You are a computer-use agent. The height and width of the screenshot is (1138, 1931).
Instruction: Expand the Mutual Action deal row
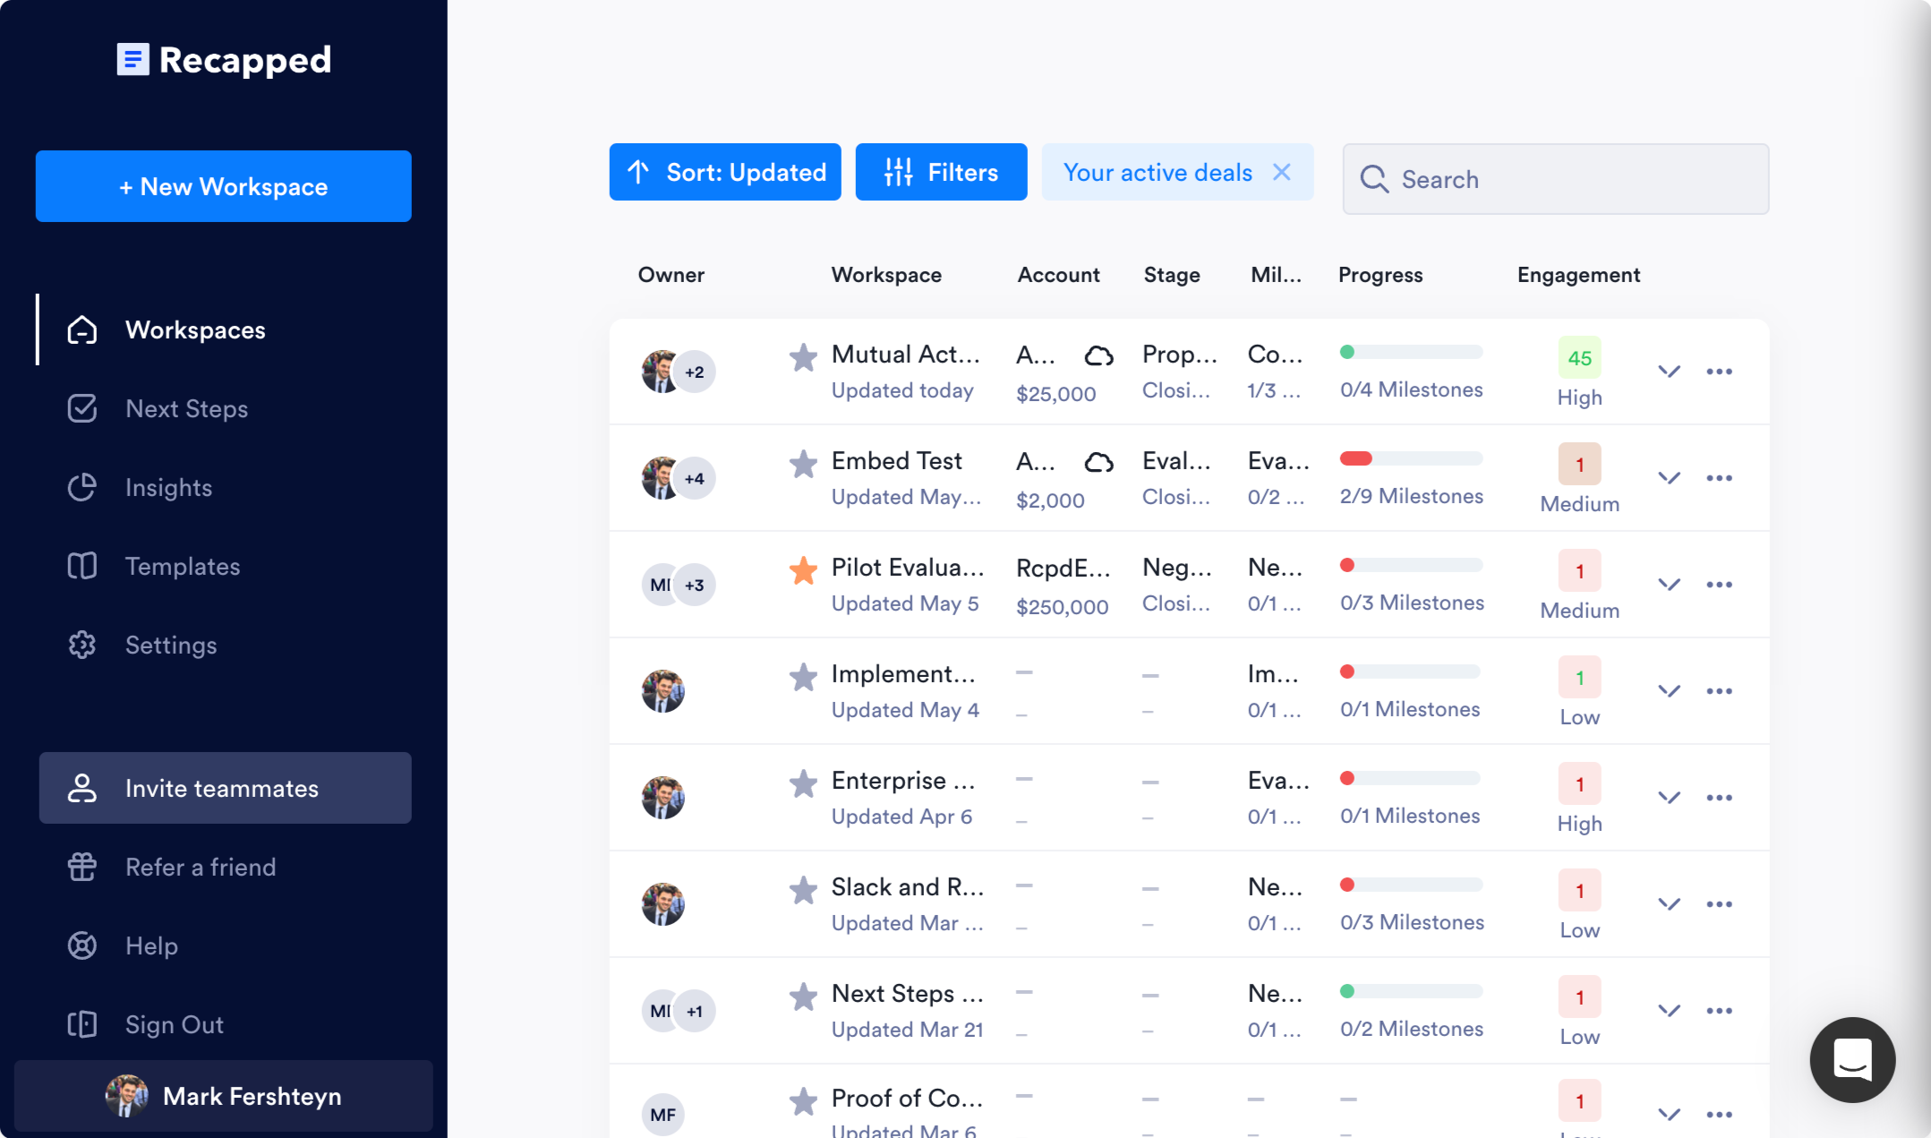[1669, 371]
